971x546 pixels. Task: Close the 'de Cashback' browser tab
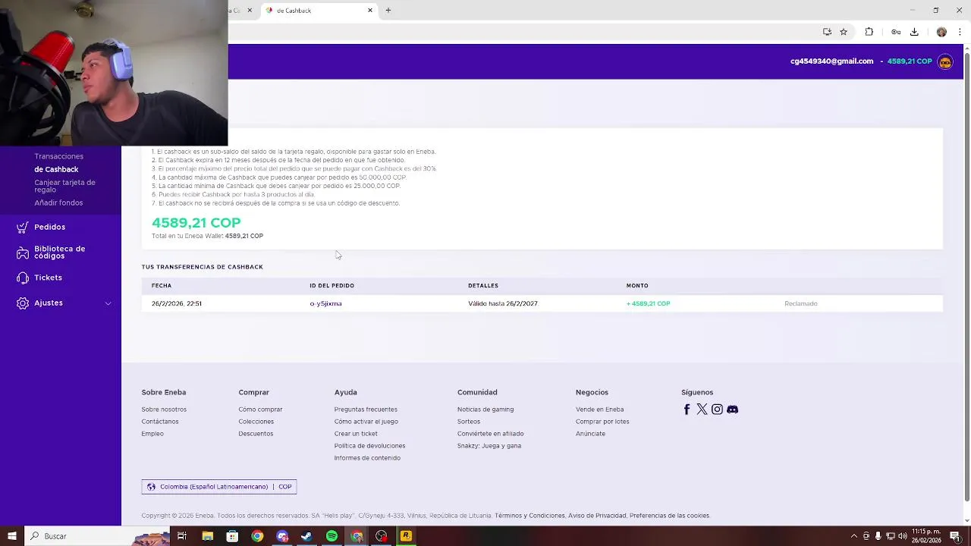pos(370,10)
